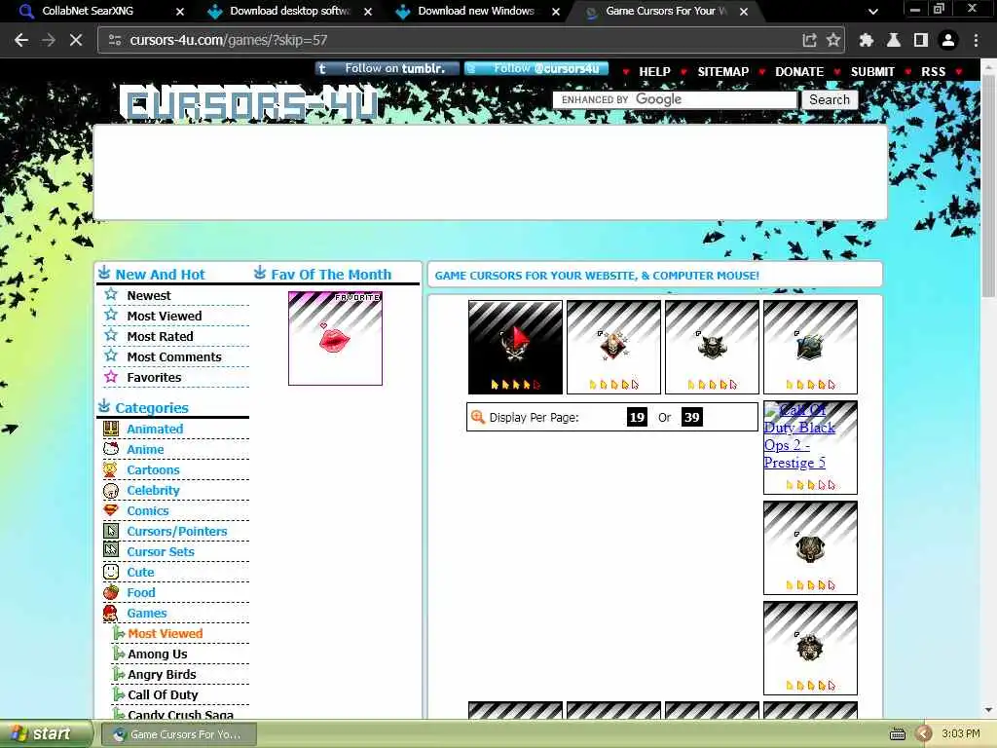Open Cartoons category

153,470
